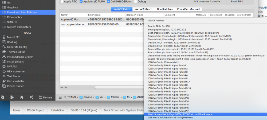The width and height of the screenshot is (267, 120).
Task: Switch to the KextsToPatch tab
Action: point(121,9)
